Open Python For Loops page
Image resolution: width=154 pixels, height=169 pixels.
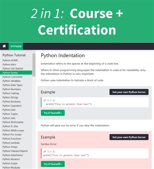click(12, 135)
